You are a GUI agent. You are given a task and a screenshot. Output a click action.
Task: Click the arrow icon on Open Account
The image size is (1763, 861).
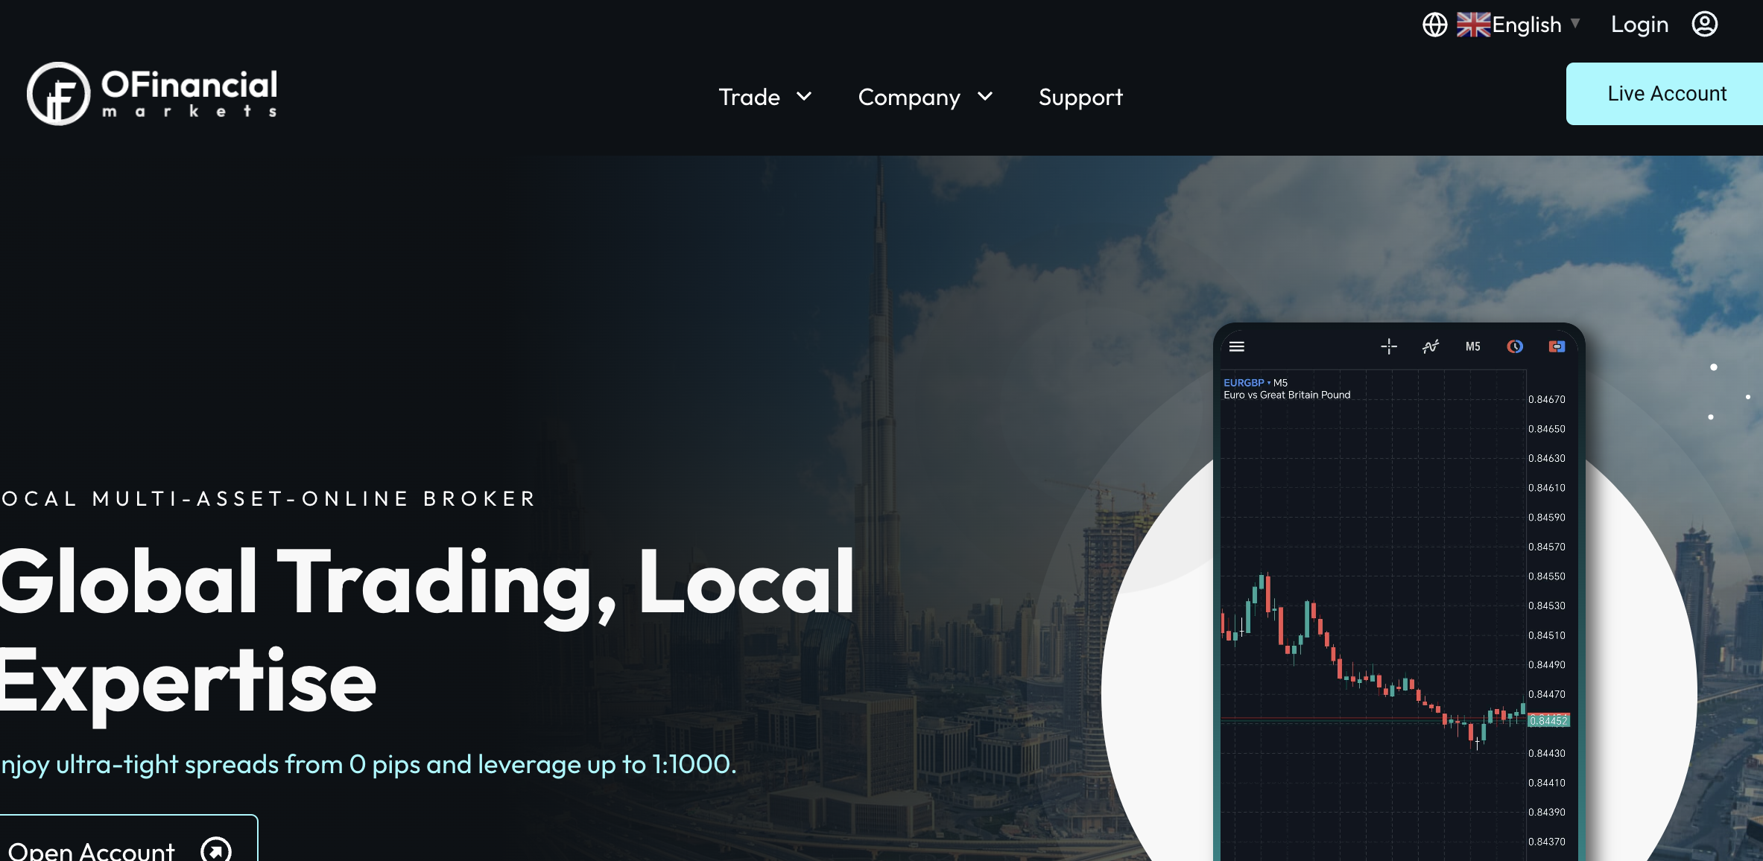tap(216, 849)
